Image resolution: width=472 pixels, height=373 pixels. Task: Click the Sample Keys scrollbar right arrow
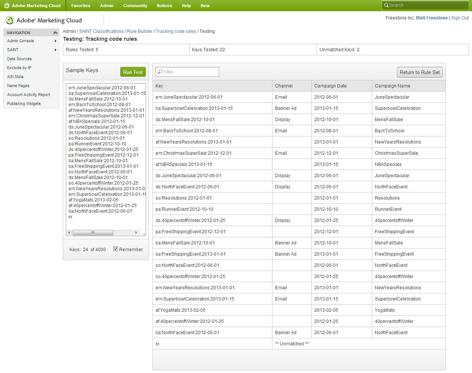[136, 232]
